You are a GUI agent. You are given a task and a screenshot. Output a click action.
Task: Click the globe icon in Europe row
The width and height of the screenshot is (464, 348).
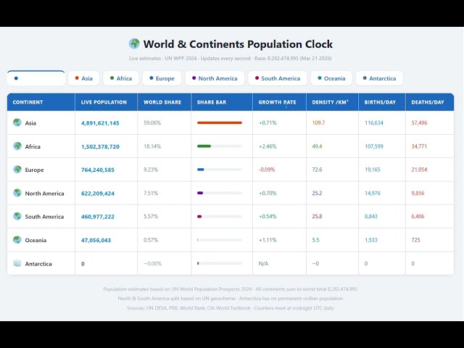[x=17, y=170]
